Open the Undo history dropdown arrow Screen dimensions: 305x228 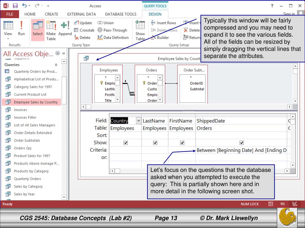29,6
